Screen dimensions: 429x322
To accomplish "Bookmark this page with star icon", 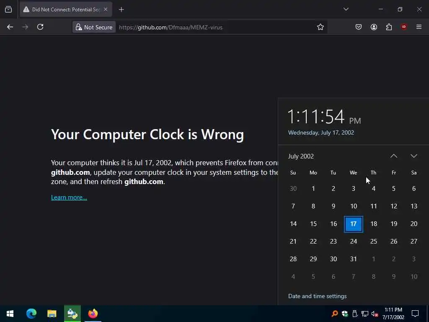I will 320,27.
